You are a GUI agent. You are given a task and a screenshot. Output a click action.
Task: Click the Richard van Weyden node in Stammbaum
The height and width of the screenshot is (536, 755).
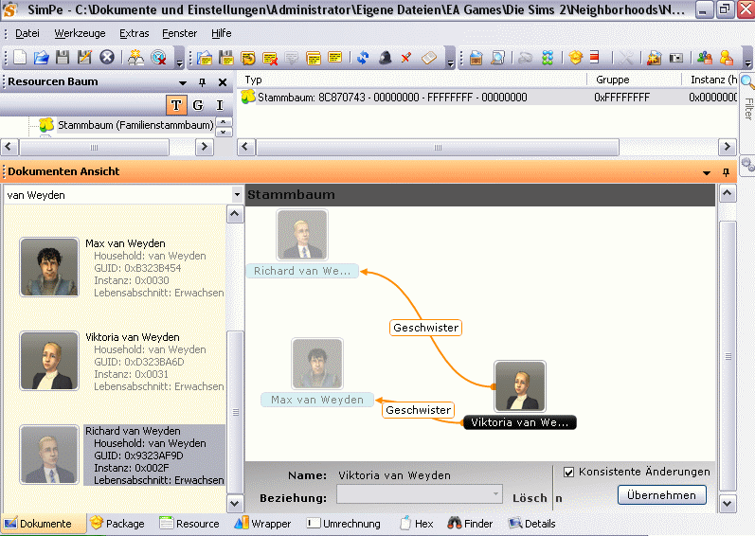pos(303,271)
